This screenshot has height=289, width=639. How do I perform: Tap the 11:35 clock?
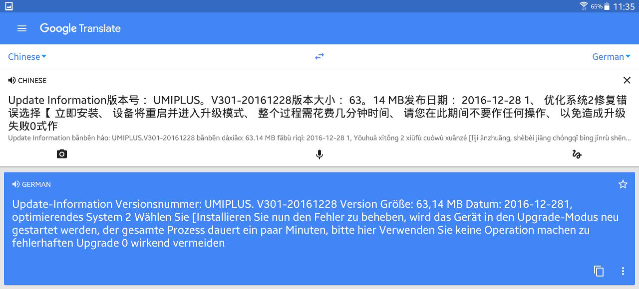click(x=624, y=6)
